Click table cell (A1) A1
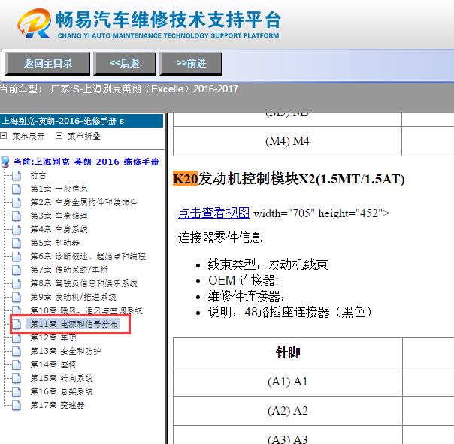The image size is (454, 444). click(x=288, y=382)
